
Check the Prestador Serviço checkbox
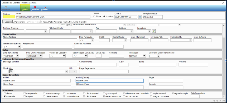coord(45,94)
